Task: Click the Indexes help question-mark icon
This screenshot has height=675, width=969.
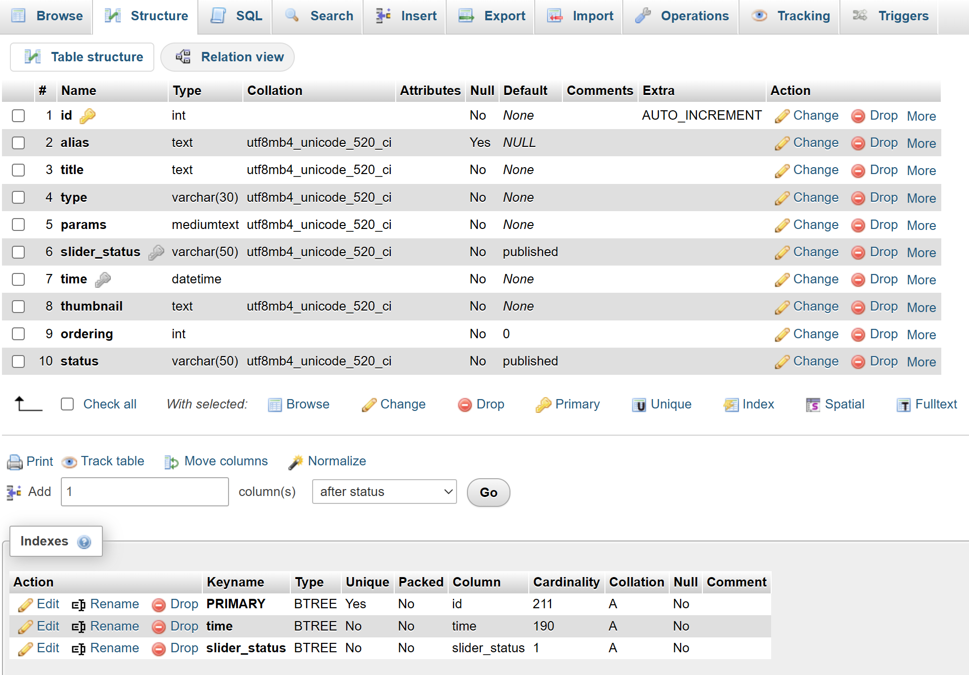Action: (x=84, y=542)
